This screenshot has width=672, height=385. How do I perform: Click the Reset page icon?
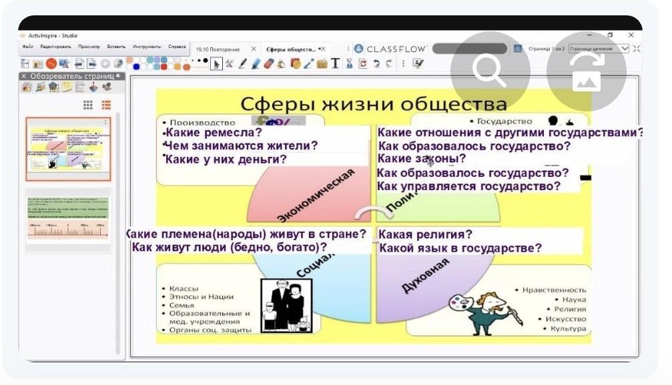coord(363,63)
